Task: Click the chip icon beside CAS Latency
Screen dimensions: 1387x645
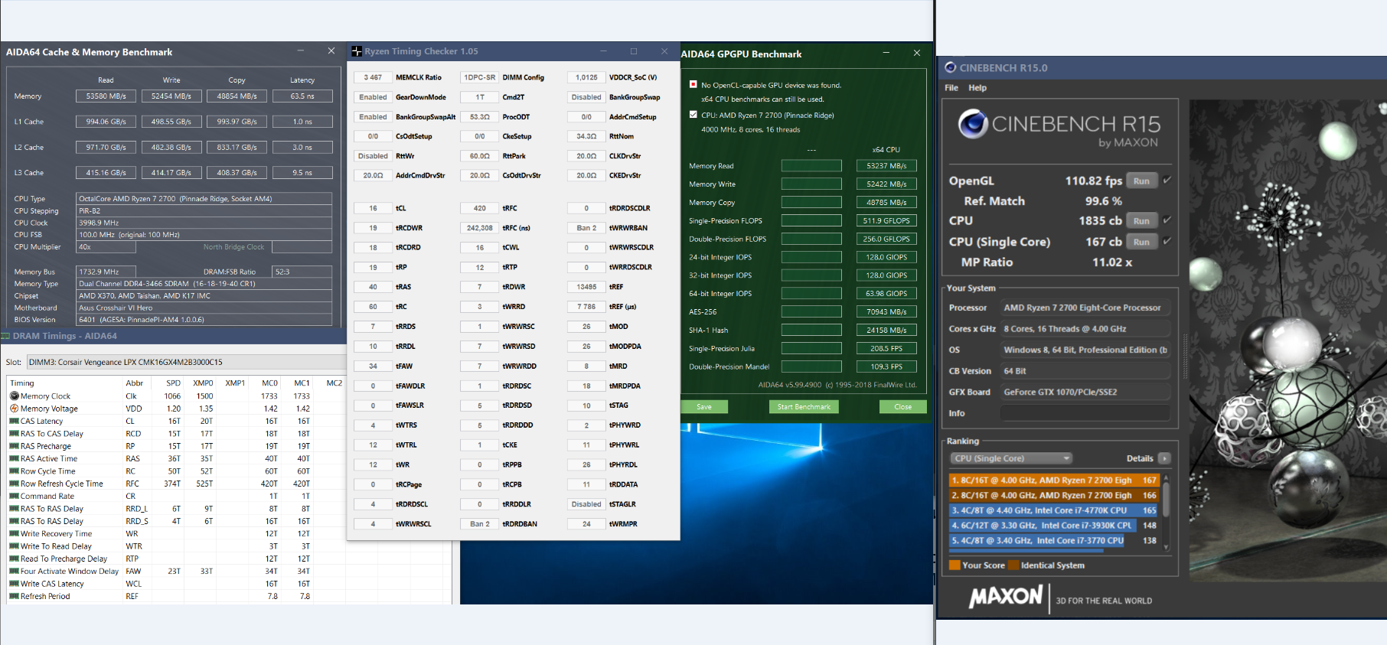Action: tap(14, 421)
